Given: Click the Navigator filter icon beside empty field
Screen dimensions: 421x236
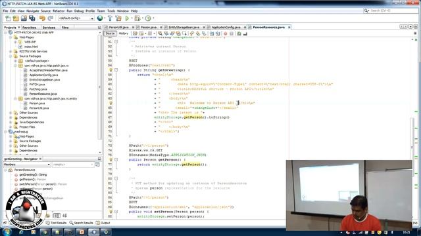Looking at the screenshot, I should 97,165.
